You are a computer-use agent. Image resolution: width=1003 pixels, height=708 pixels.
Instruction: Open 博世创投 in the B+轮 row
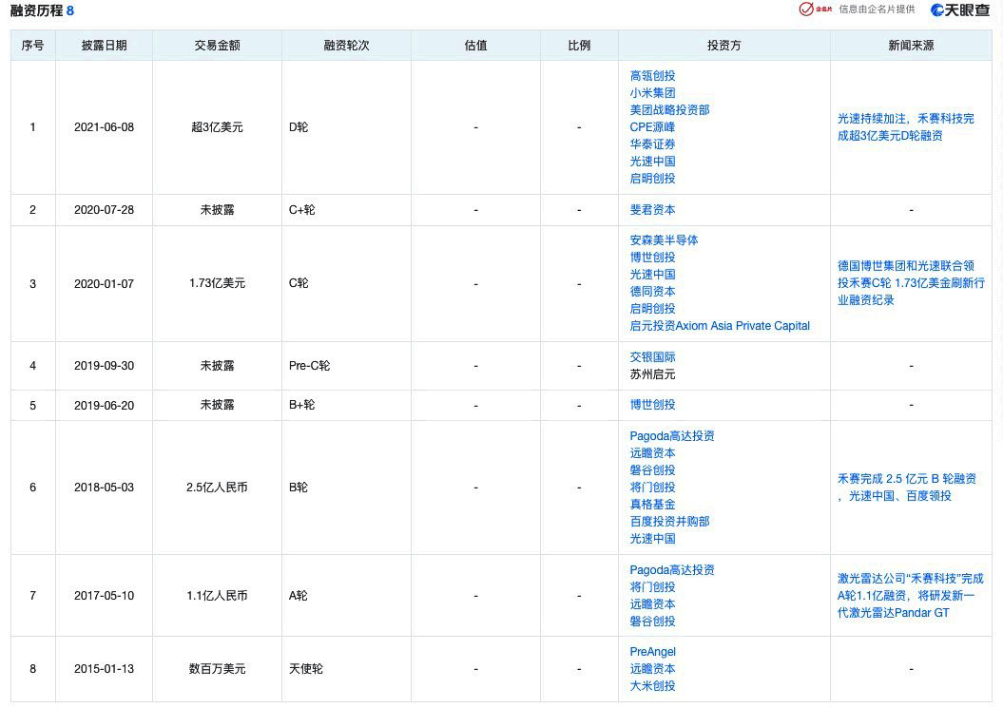652,405
